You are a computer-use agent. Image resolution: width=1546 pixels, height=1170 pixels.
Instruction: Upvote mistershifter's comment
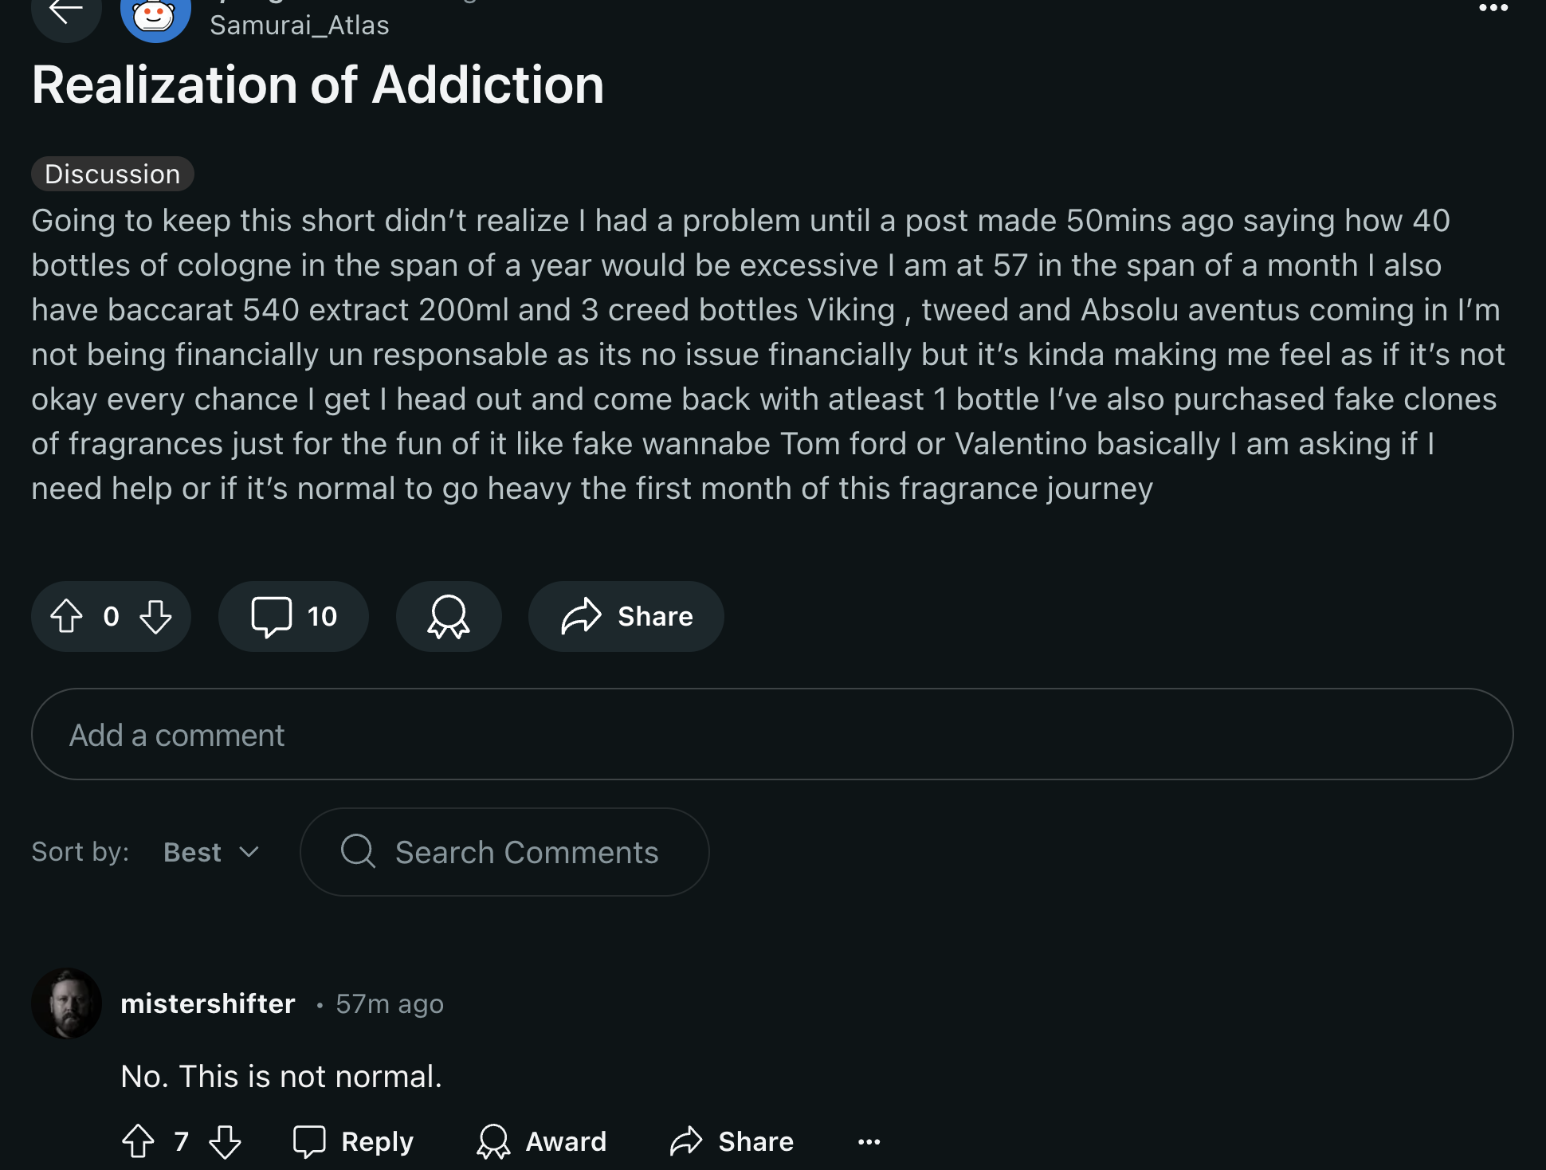[138, 1141]
